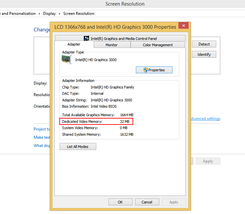Click the 'Adapter String:' label
Viewport: 245px width, 214px height.
tap(74, 100)
